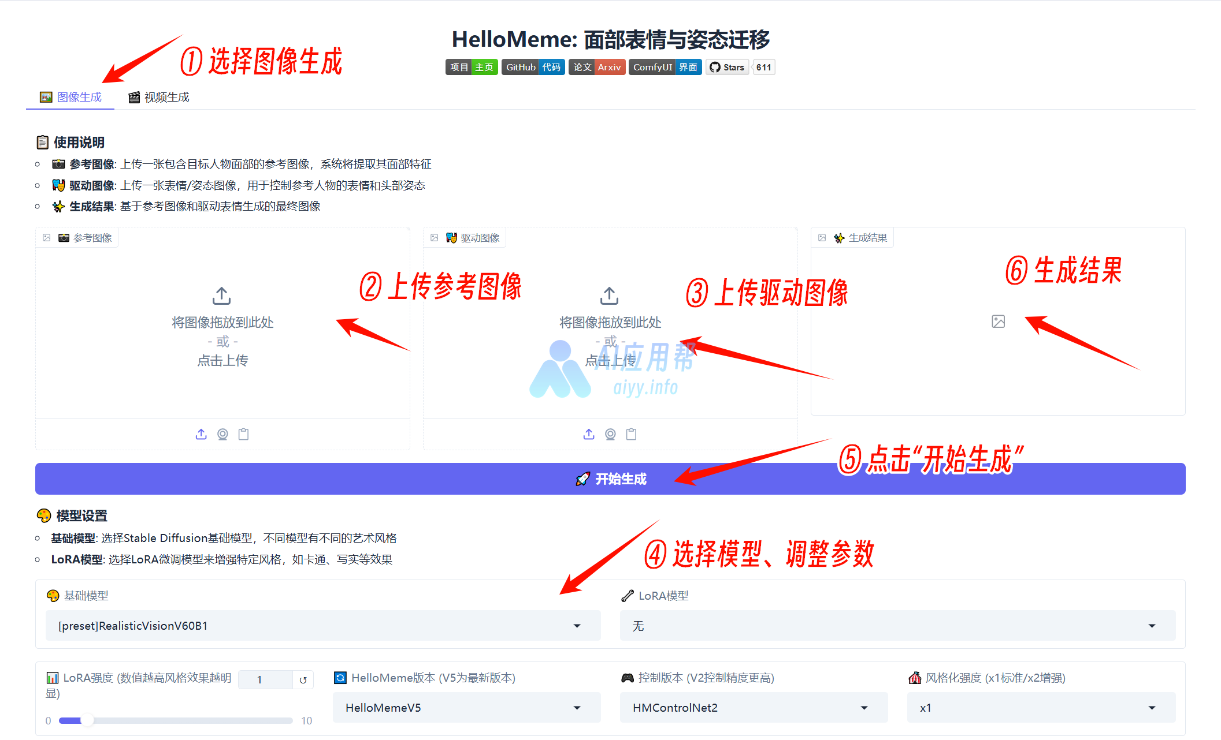Click upload arrow icon in 参考图像 drop area
1221x740 pixels.
click(x=222, y=296)
